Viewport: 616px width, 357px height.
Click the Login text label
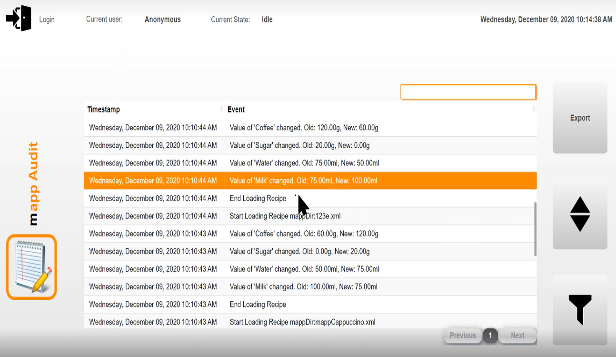point(47,20)
